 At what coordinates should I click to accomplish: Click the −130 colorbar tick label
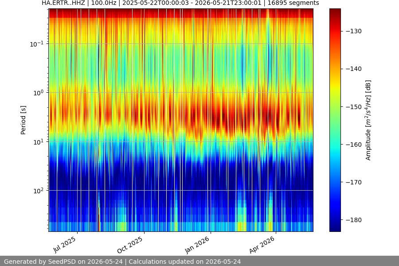click(354, 31)
